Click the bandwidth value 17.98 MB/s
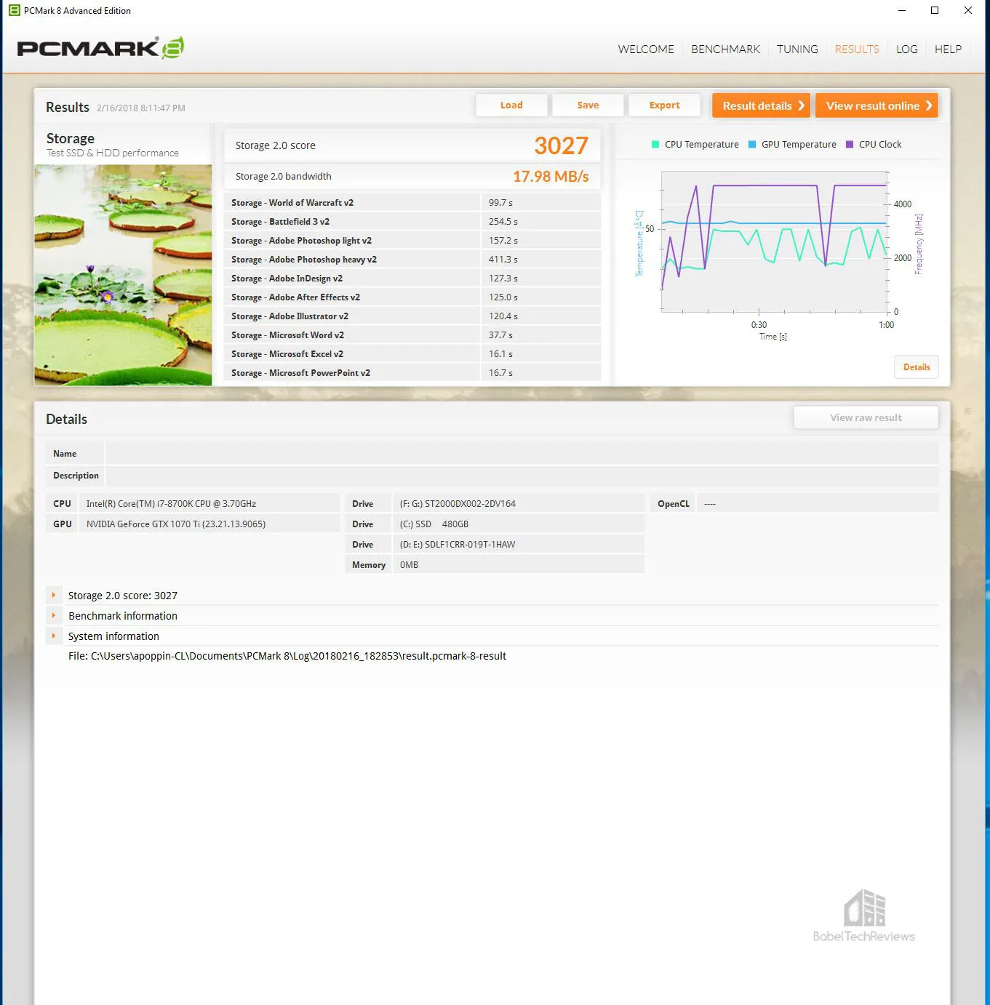Viewport: 990px width, 1005px height. 551,177
